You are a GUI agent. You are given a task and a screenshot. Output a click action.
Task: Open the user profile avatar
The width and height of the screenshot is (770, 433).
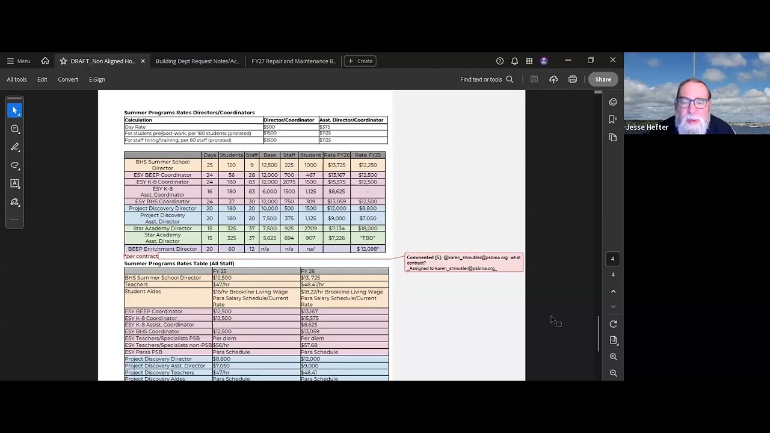point(544,61)
